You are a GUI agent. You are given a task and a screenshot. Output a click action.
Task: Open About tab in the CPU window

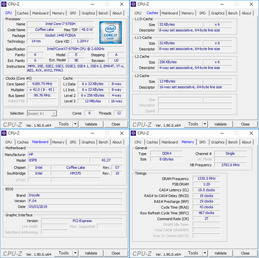click(x=117, y=13)
